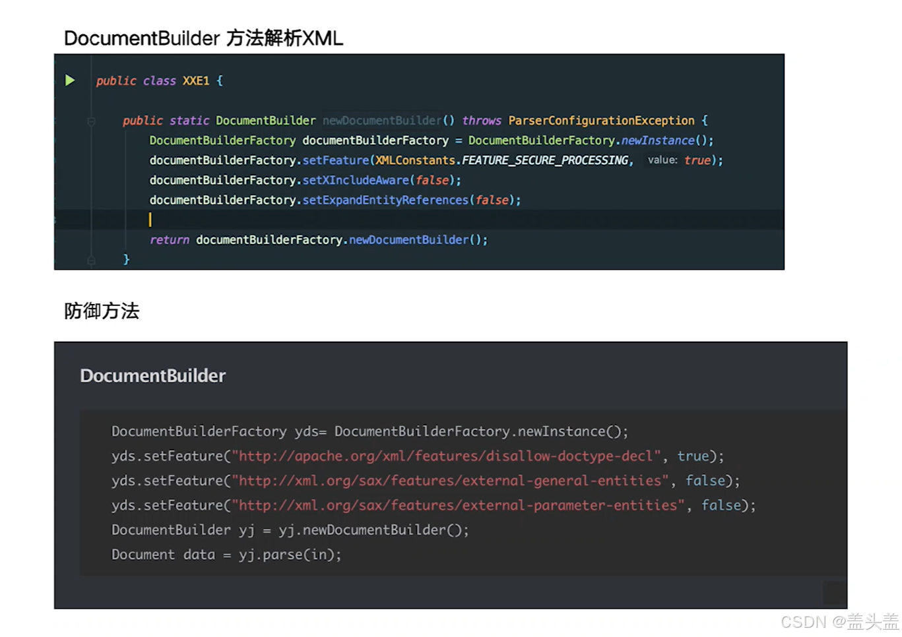
Task: Click the heading 'DocumentBuilder 方法解析XML'
Action: 203,38
